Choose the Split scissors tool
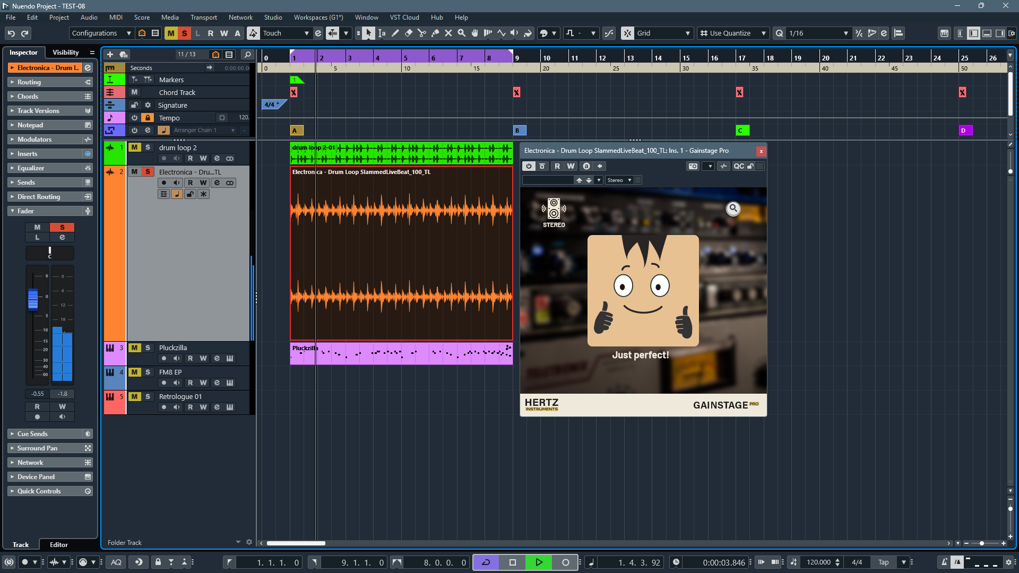The width and height of the screenshot is (1019, 573). point(421,33)
